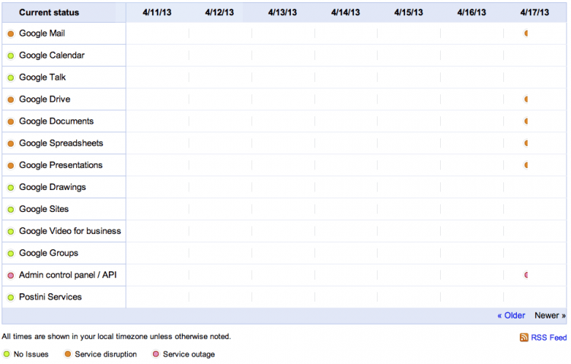Open the Admin control panel 4/17/13 outage marker
Viewport: 571px width, 364px height.
526,275
